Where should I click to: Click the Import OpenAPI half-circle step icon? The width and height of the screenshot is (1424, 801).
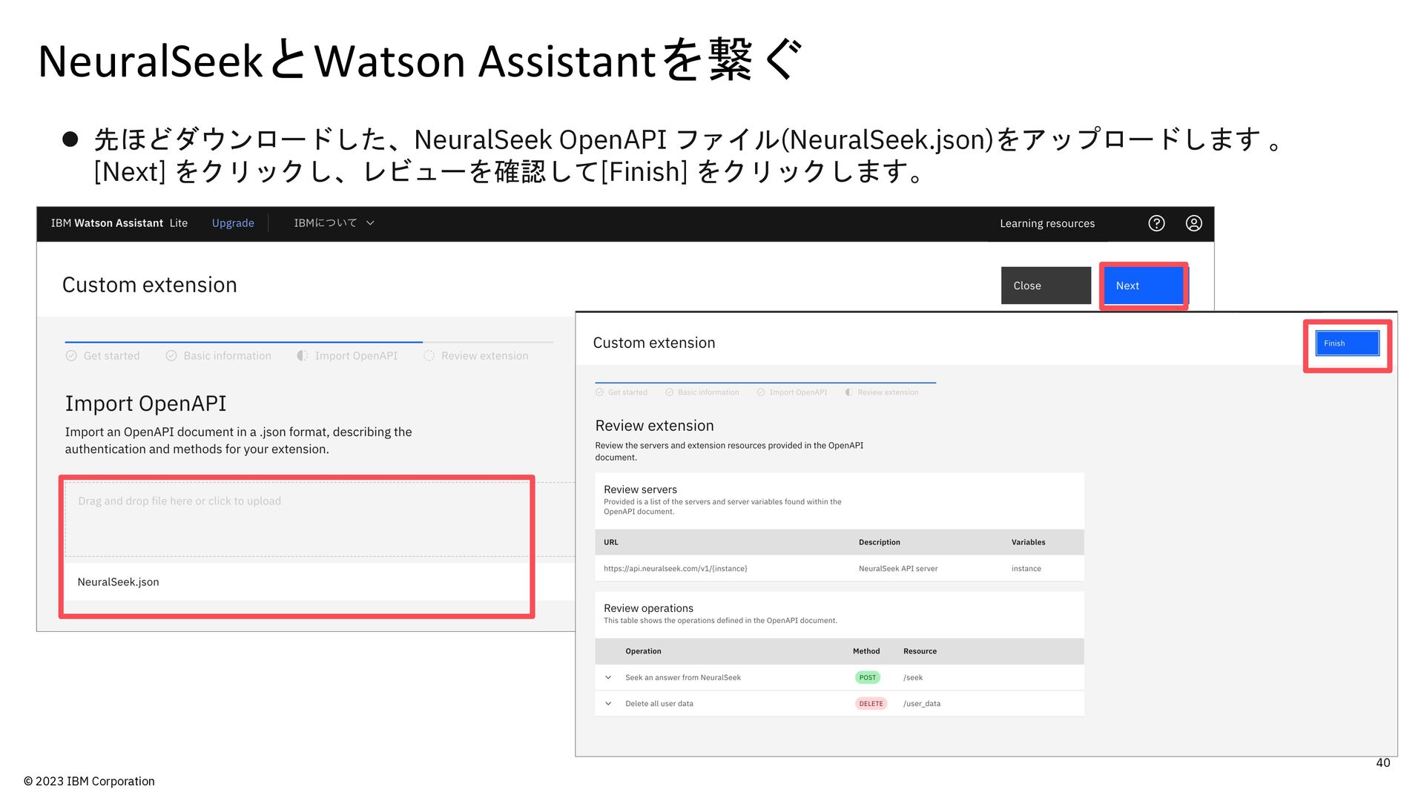pyautogui.click(x=302, y=356)
